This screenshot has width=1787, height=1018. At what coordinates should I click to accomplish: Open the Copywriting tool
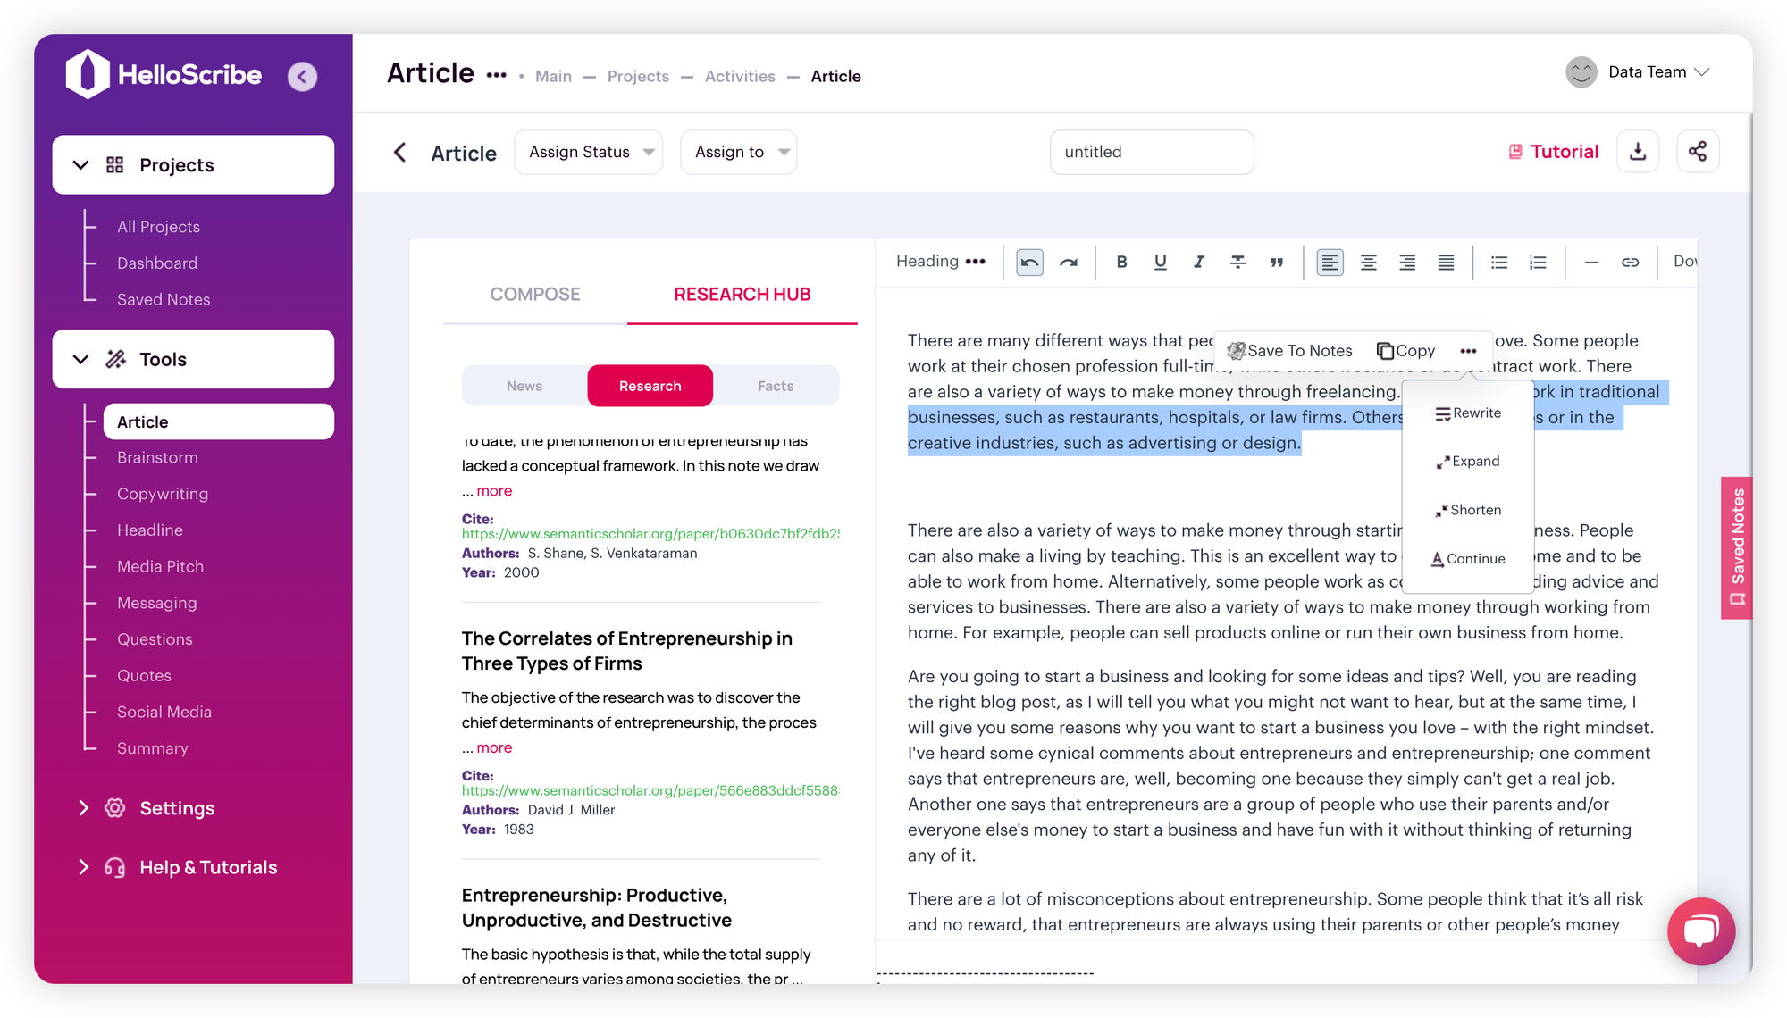tap(163, 494)
